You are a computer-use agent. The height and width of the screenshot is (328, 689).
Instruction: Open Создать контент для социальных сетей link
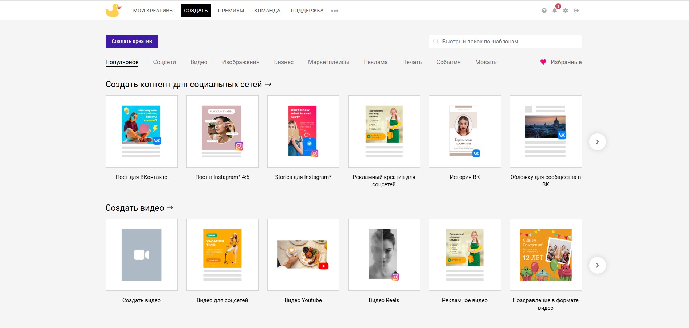click(188, 84)
